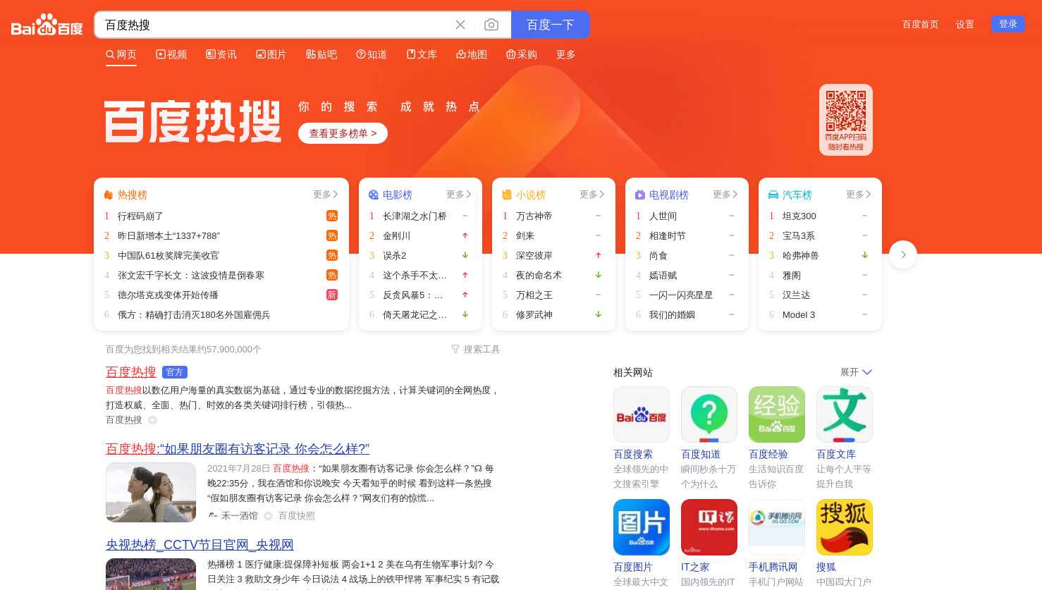Open the 文库 tab
The width and height of the screenshot is (1042, 590).
coord(422,54)
